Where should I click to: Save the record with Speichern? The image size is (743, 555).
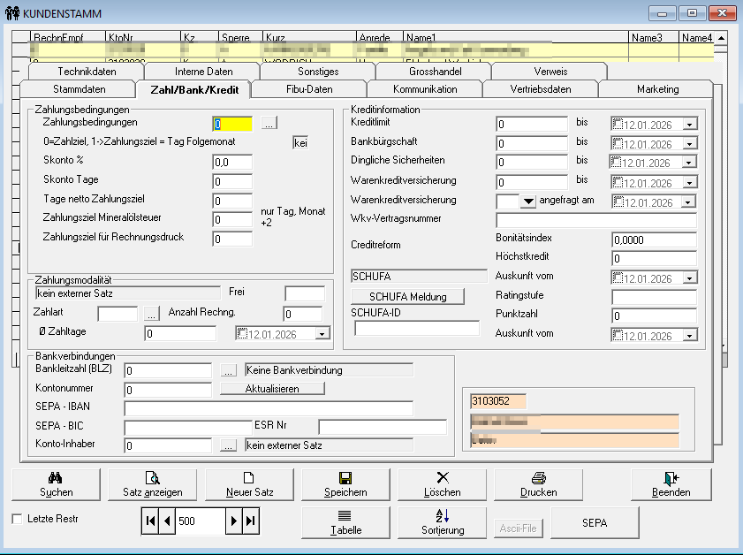[x=345, y=483]
